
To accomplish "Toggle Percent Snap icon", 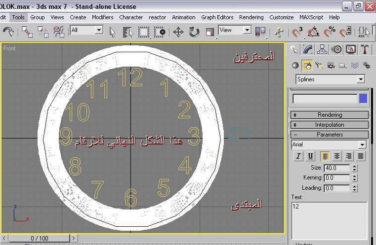I will [329, 32].
